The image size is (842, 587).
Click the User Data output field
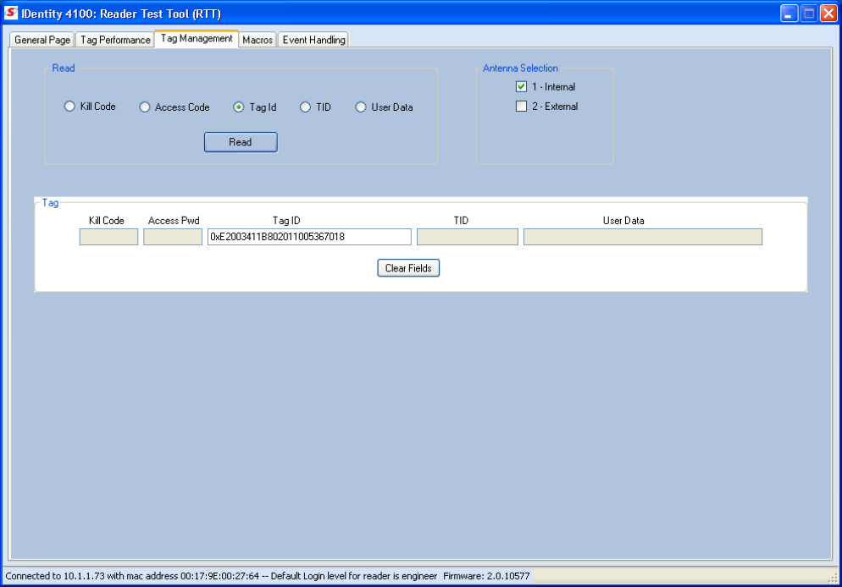pyautogui.click(x=643, y=237)
